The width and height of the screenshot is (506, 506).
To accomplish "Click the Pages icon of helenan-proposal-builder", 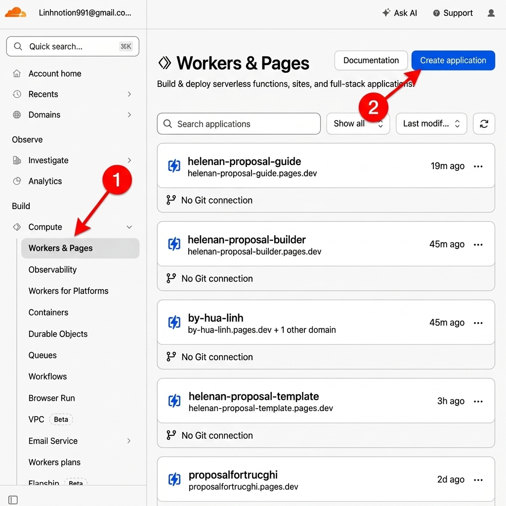I will click(x=174, y=244).
